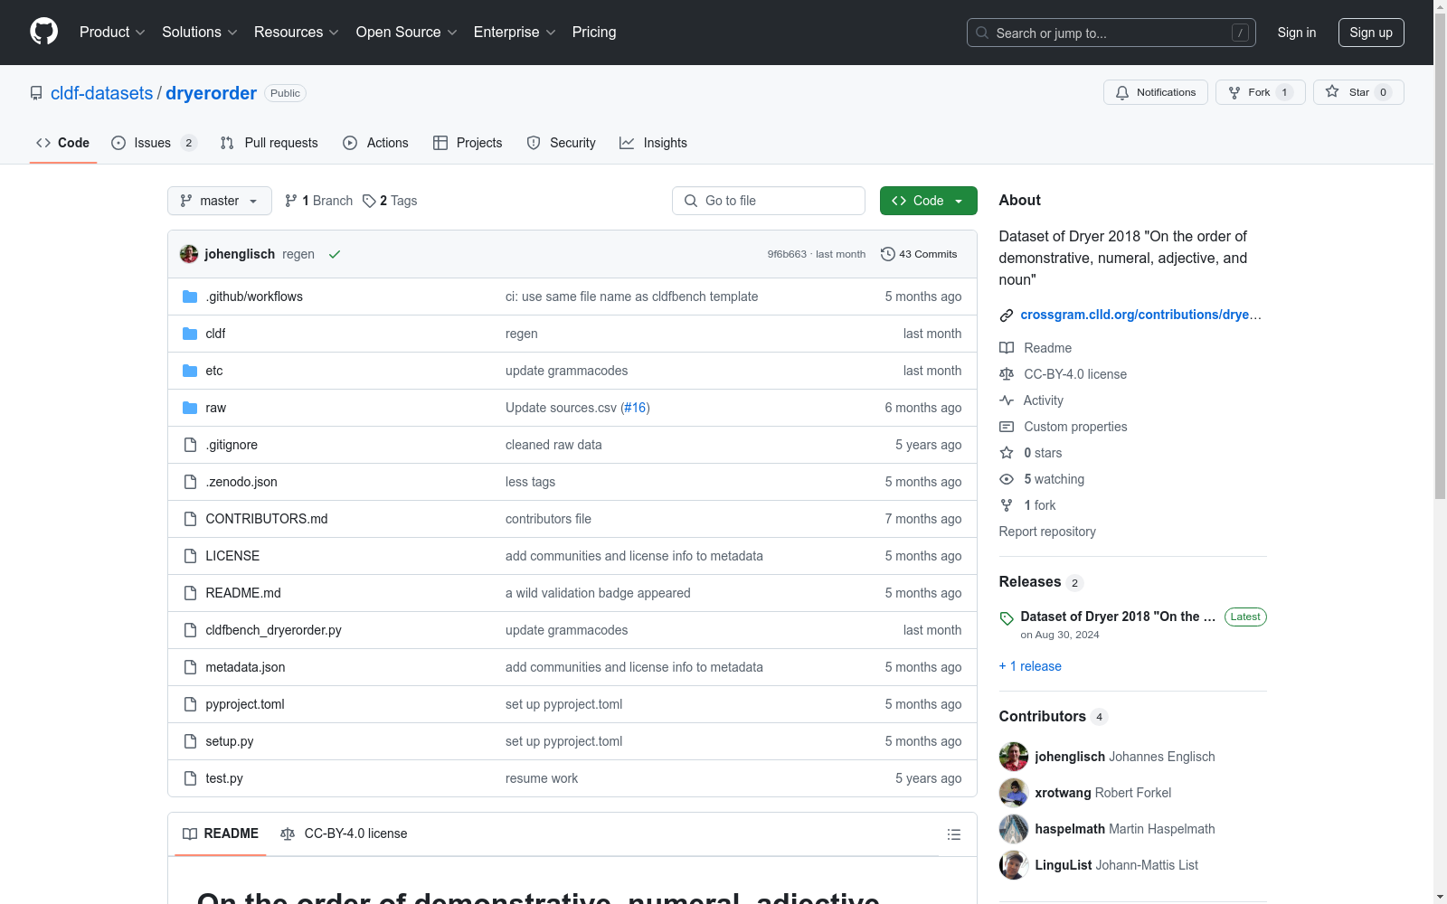
Task: Click the folder icon for raw
Action: pyautogui.click(x=190, y=408)
